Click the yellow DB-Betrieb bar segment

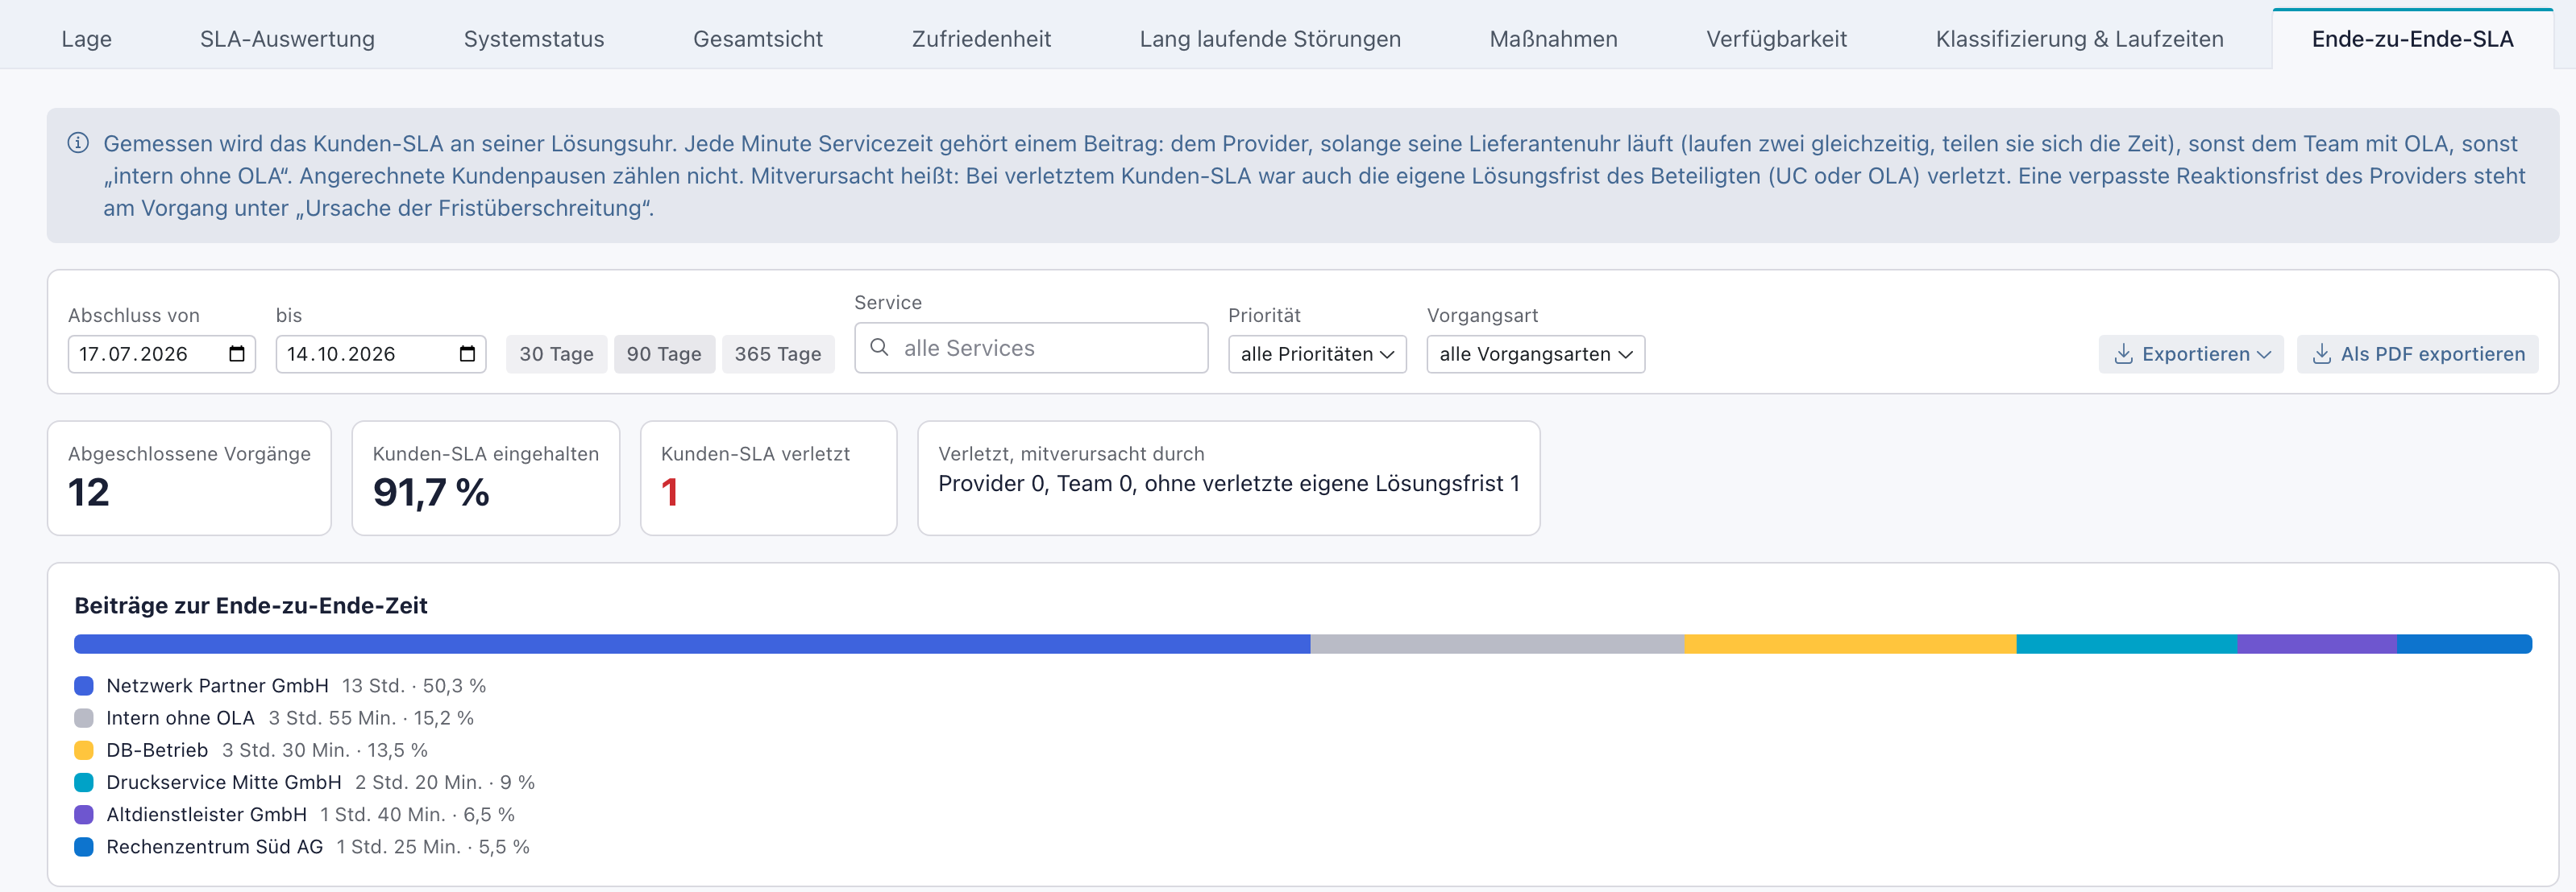(x=1850, y=643)
